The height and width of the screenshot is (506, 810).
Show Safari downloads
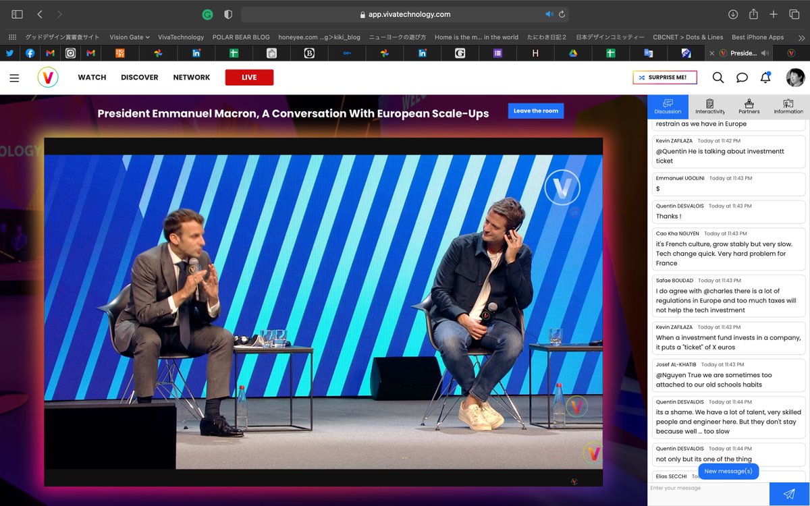733,14
